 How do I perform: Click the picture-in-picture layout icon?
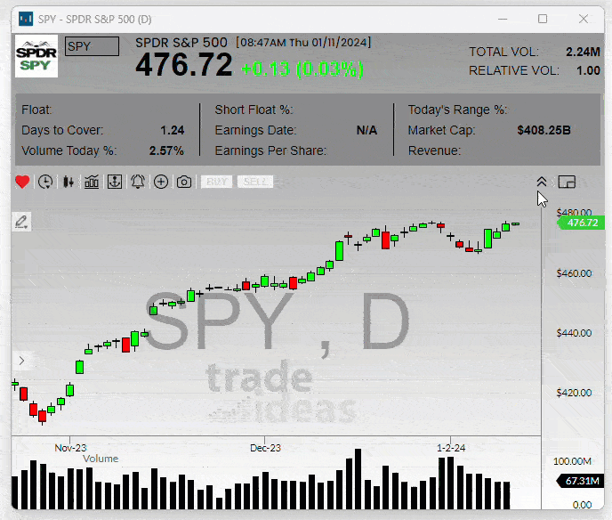tap(567, 182)
